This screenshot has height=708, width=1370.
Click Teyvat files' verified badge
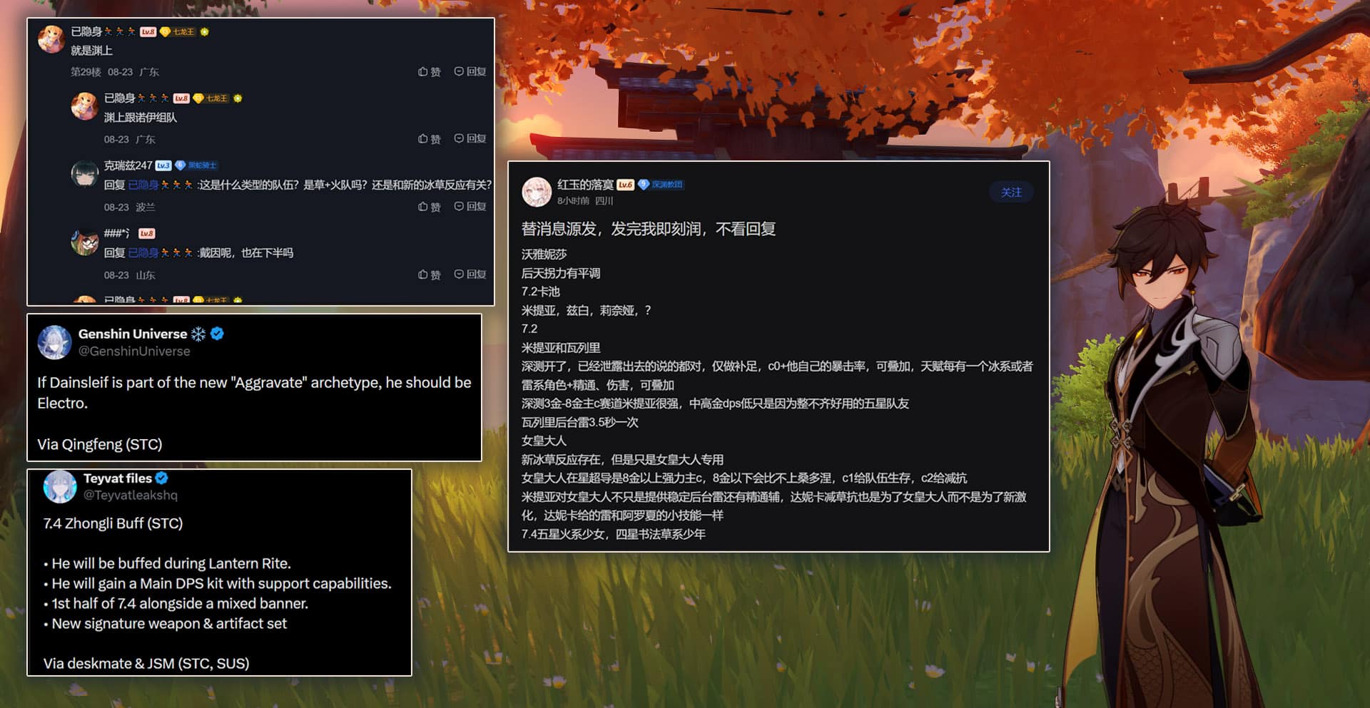pos(162,478)
